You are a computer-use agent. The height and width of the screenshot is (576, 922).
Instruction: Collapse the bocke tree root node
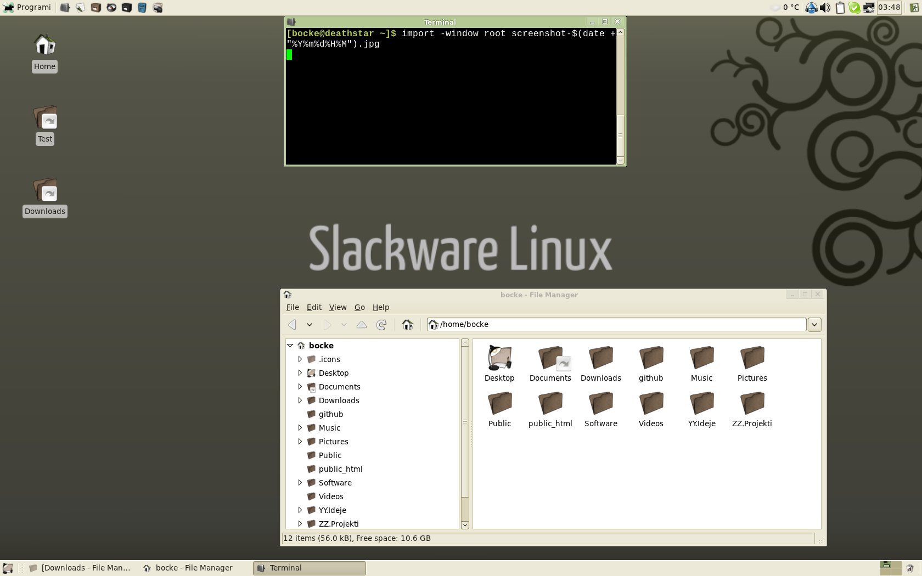[x=290, y=346]
